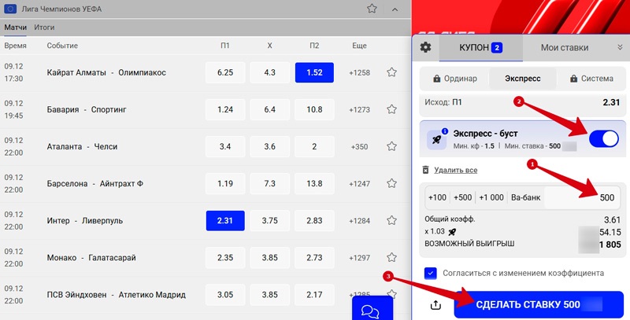This screenshot has height=320, width=630.
Task: Select П1 odds 2.31 for Интер - Ливерпуль
Action: pyautogui.click(x=225, y=220)
